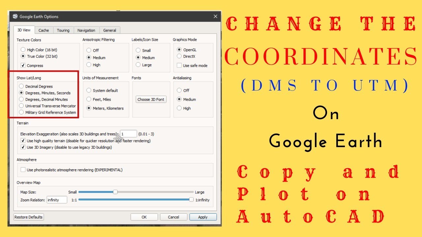
Task: Go to the Navigation tab
Action: pos(86,30)
